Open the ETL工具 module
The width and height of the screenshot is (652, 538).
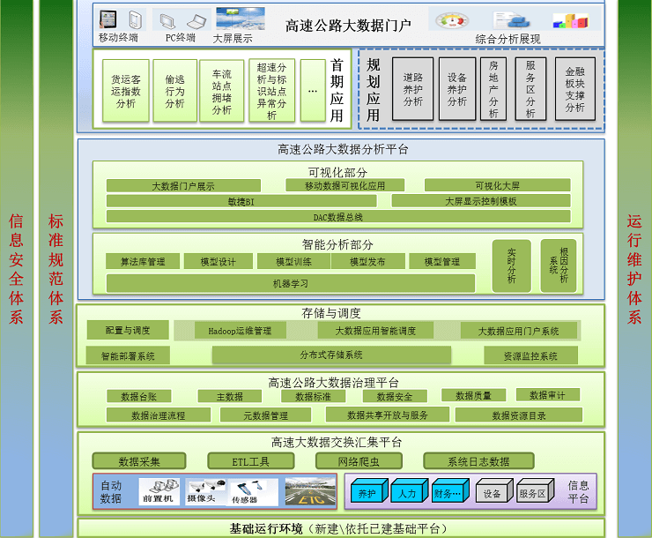(250, 461)
